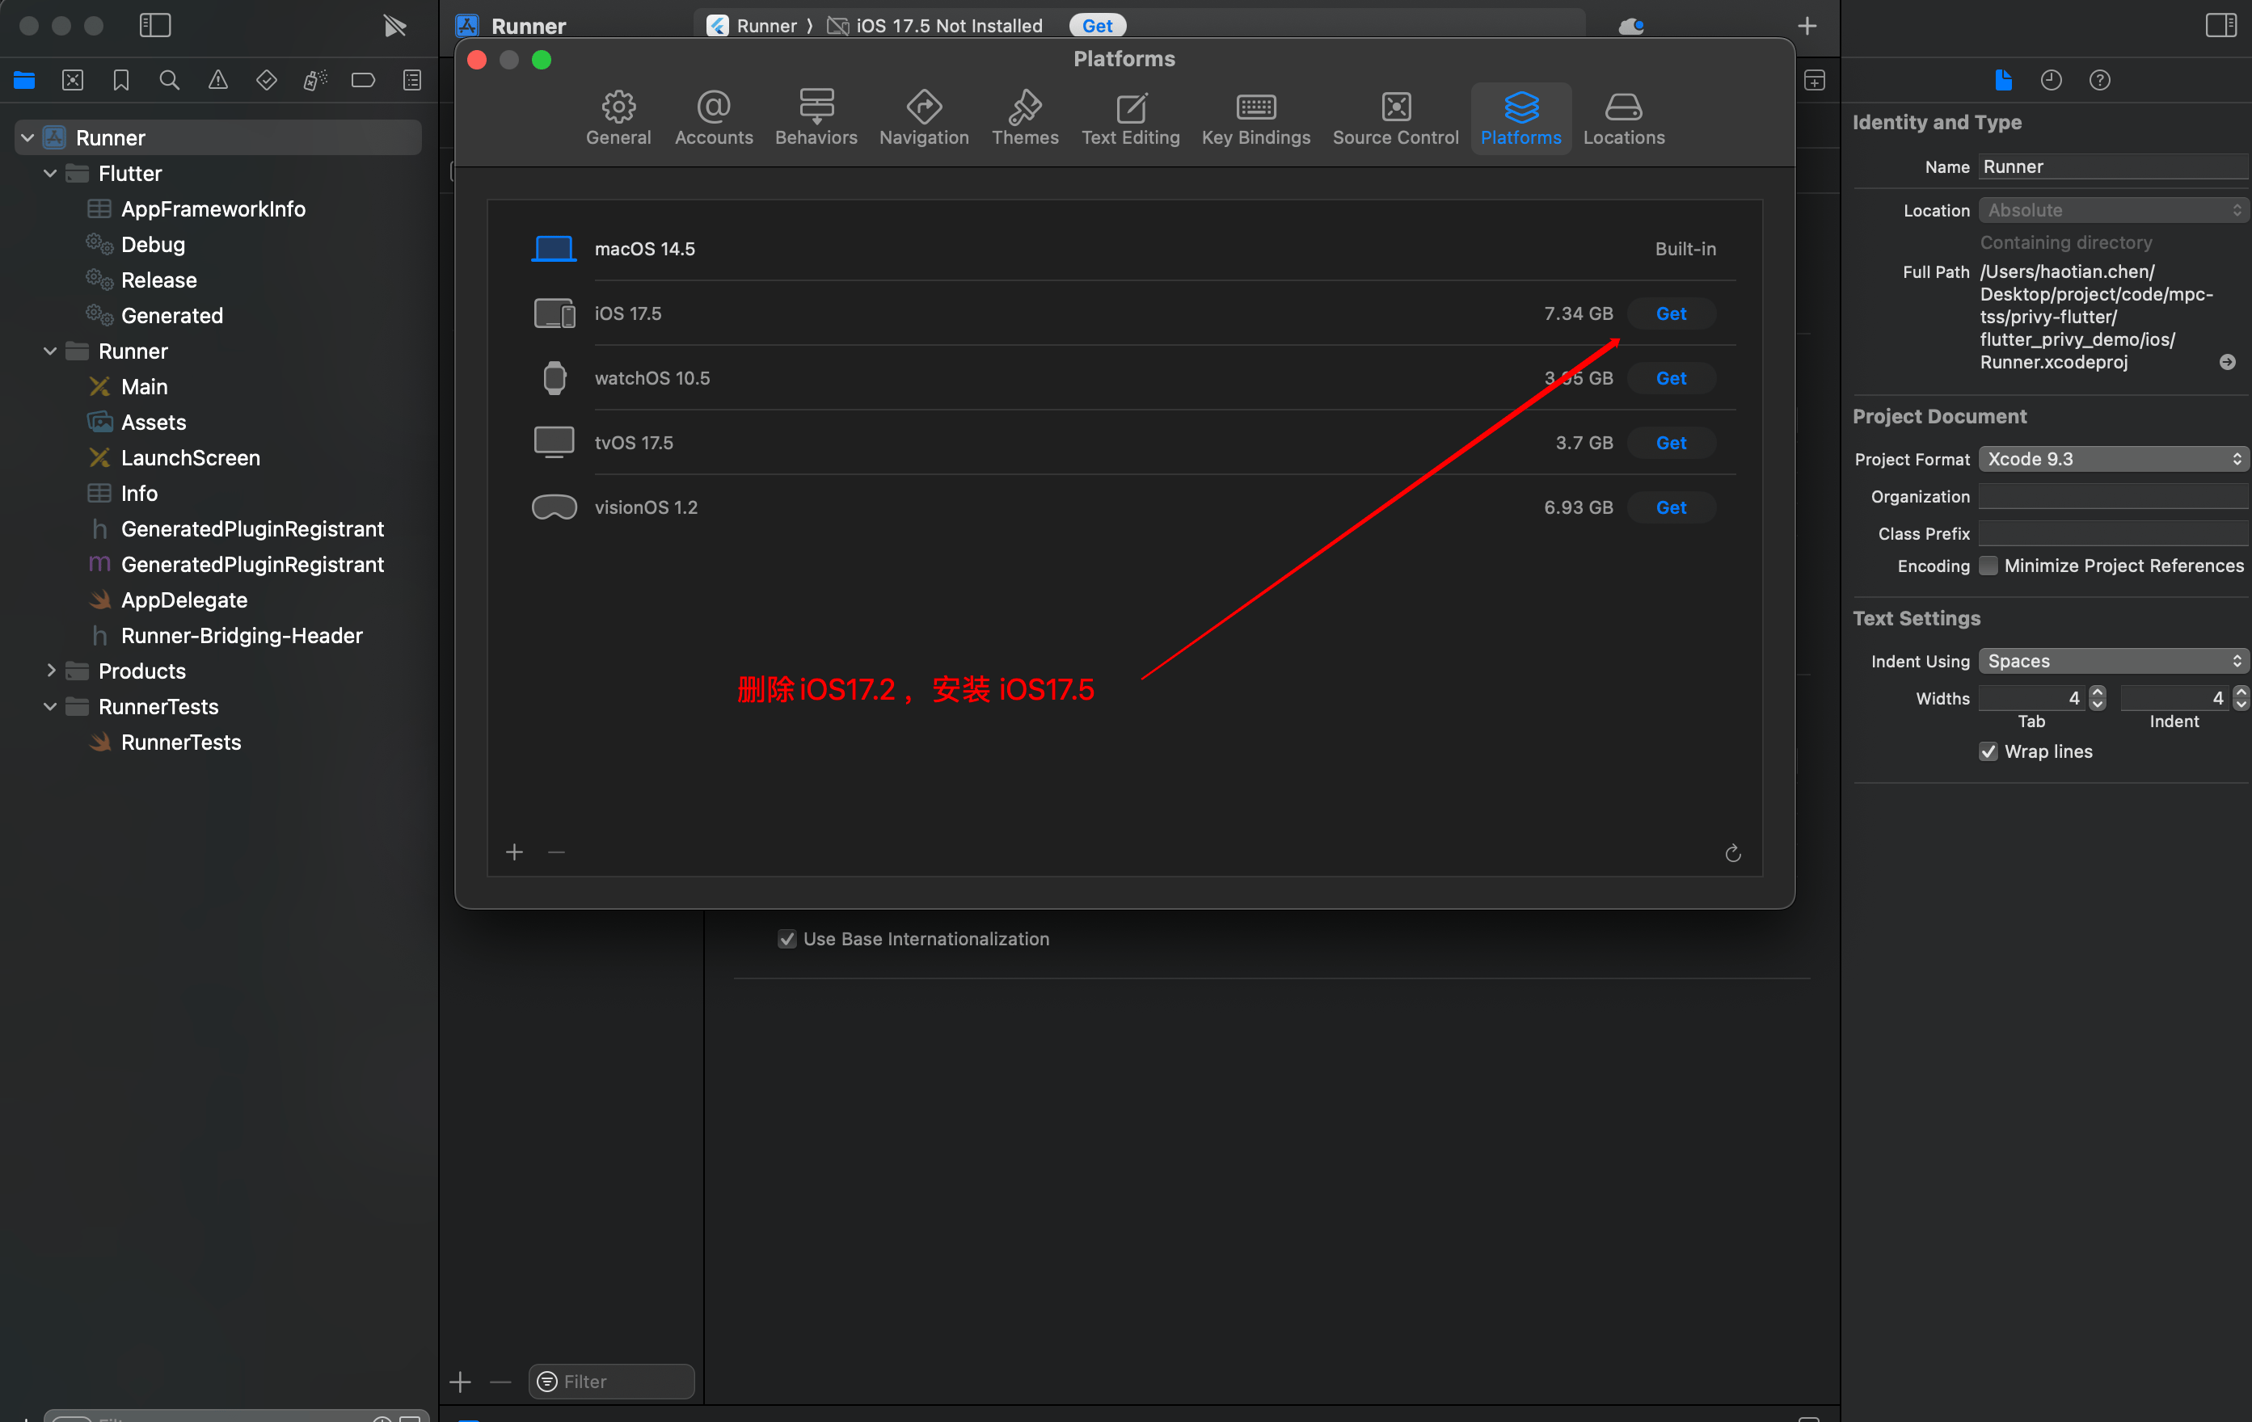Get the visionOS 1.2 platform
Image resolution: width=2252 pixels, height=1422 pixels.
pyautogui.click(x=1672, y=507)
